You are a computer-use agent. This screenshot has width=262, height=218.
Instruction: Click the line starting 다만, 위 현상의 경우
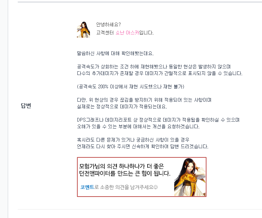pos(144,100)
